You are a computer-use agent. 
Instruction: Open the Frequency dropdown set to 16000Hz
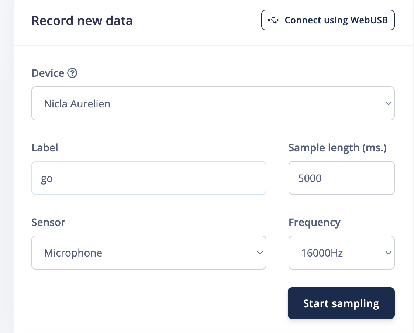(341, 253)
